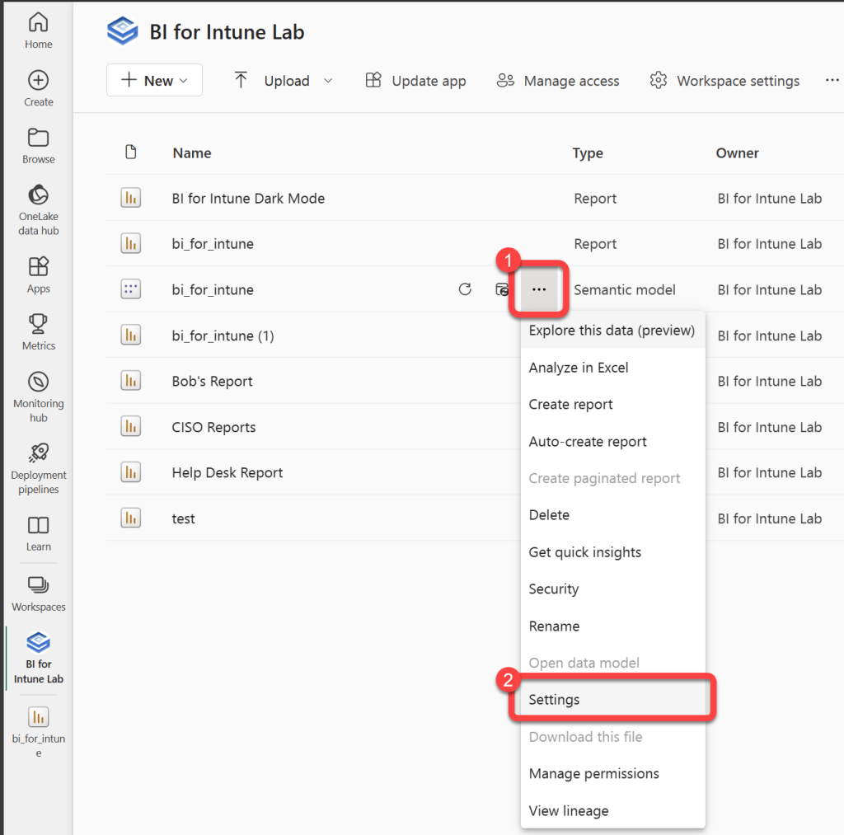Select Settings from the context menu

point(554,700)
